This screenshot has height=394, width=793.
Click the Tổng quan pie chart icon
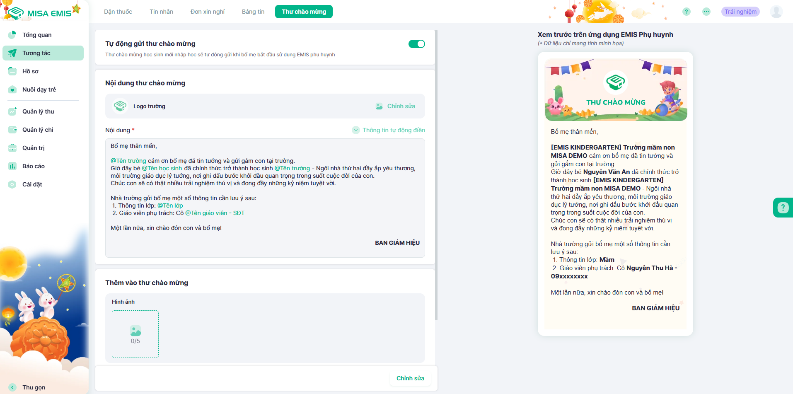click(x=12, y=35)
